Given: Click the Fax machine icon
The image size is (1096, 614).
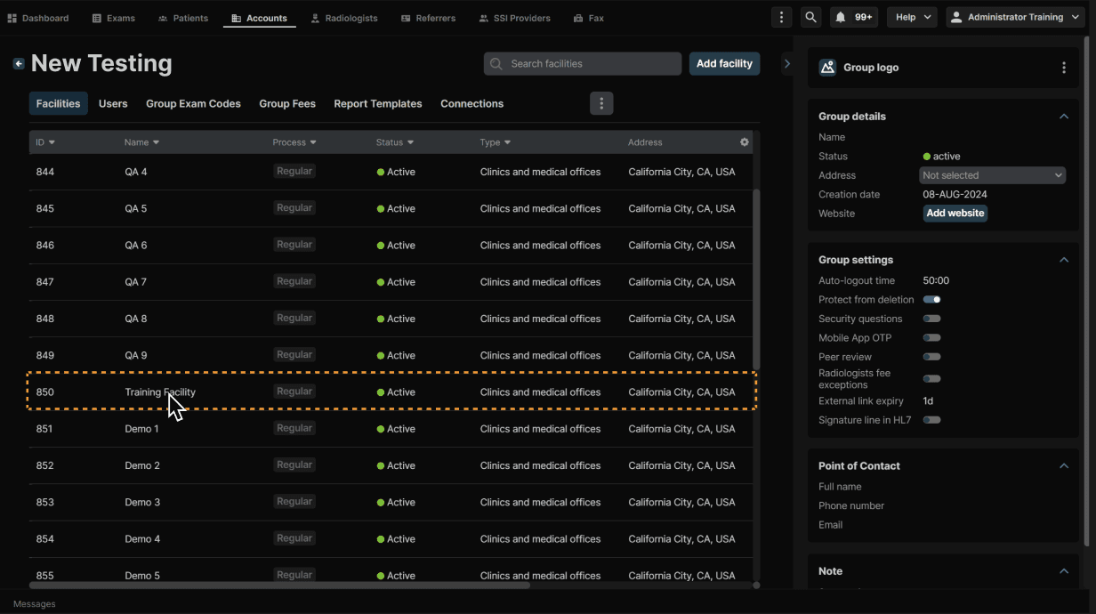Looking at the screenshot, I should [578, 18].
